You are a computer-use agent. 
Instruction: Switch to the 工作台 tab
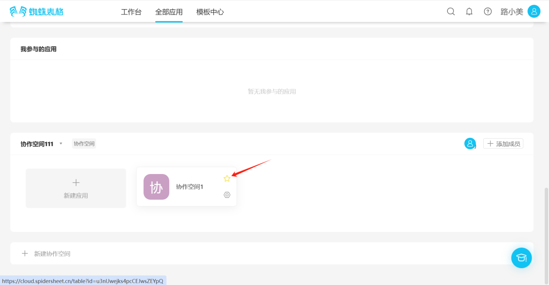(131, 12)
